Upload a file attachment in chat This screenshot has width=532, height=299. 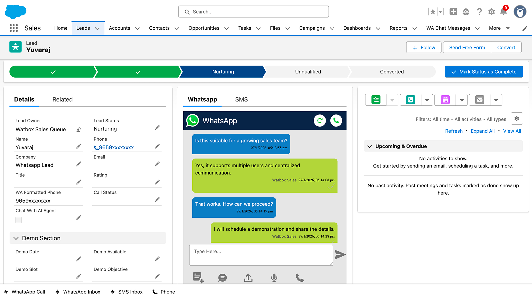click(248, 278)
